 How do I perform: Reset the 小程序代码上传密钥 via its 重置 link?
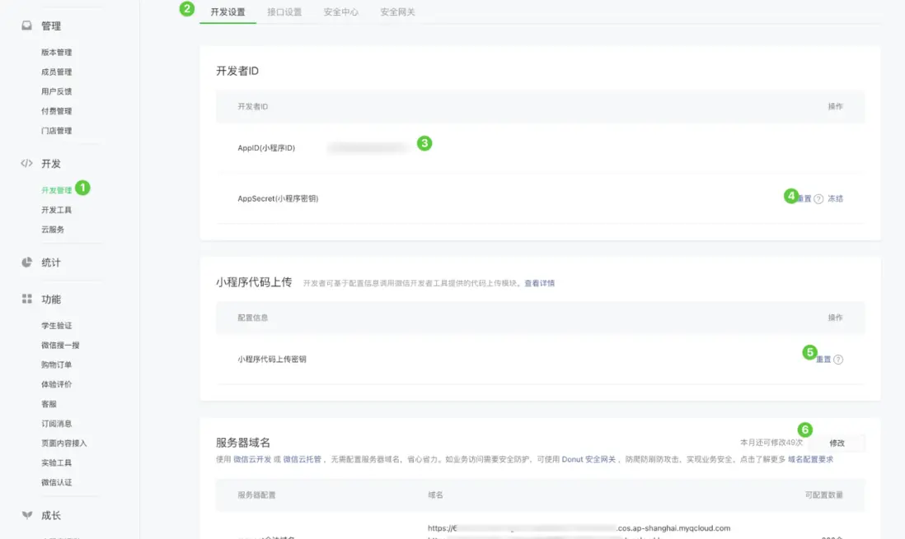[823, 359]
